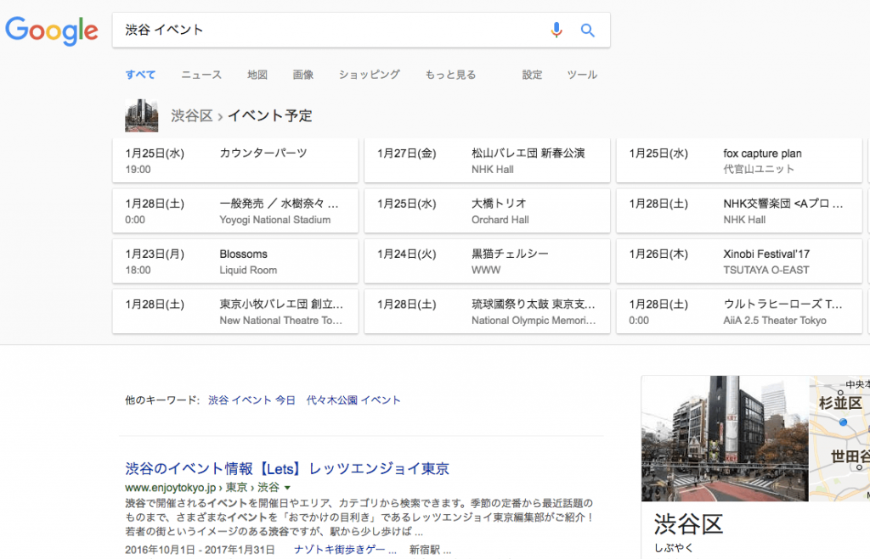Expand the もっと見る menu

(x=450, y=75)
